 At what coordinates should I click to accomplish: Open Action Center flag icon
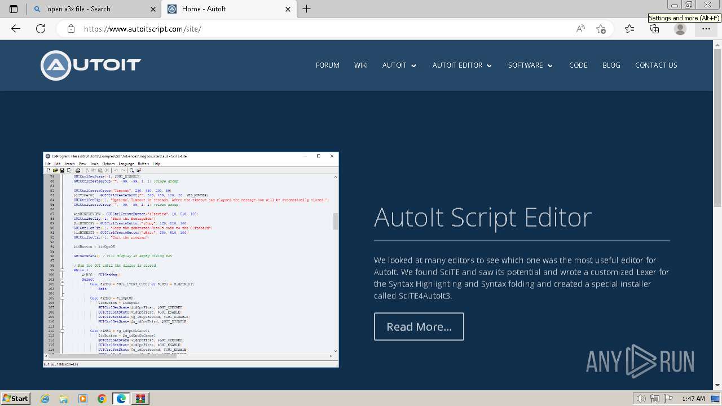coord(668,399)
